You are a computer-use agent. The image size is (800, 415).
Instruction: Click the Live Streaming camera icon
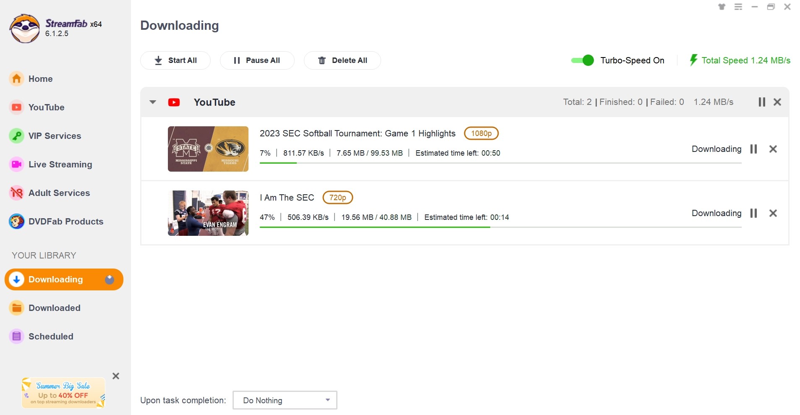coord(16,164)
